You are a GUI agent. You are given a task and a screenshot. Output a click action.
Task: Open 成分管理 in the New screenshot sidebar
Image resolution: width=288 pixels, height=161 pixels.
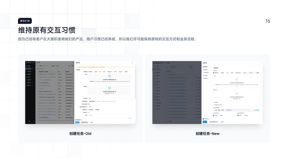click(157, 72)
